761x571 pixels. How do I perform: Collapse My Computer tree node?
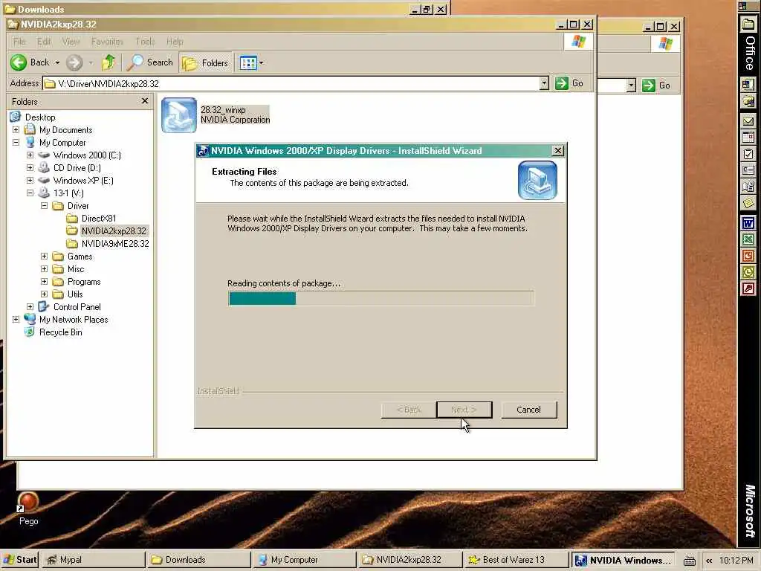pos(16,142)
